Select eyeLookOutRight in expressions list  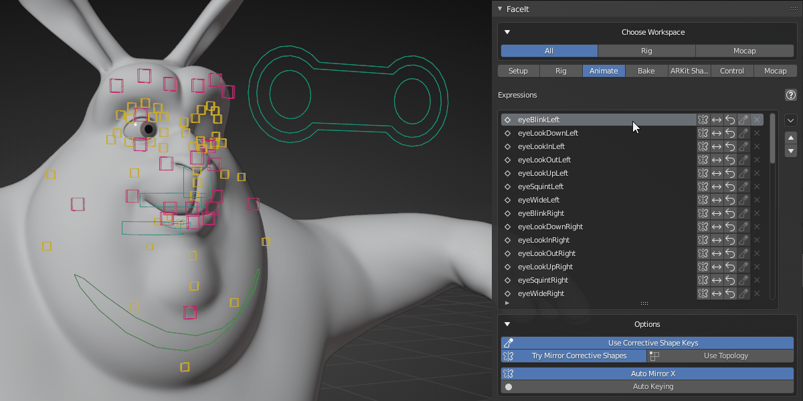pos(547,253)
